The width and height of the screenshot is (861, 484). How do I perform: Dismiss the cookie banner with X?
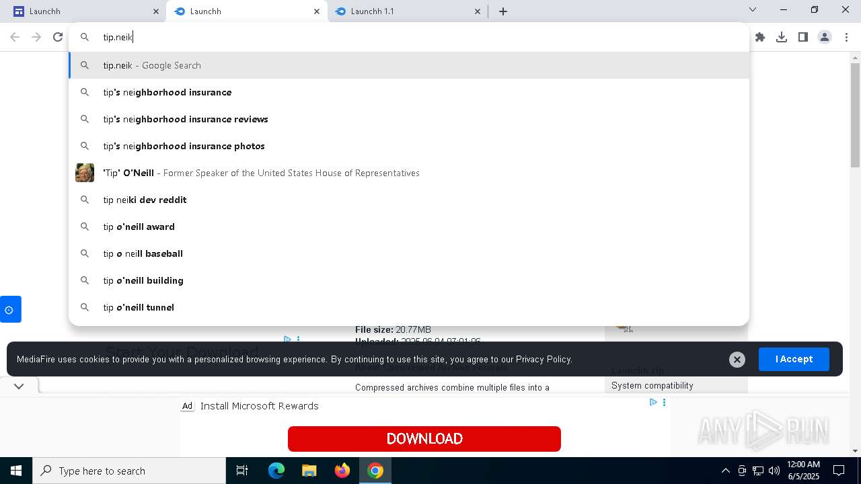click(737, 360)
